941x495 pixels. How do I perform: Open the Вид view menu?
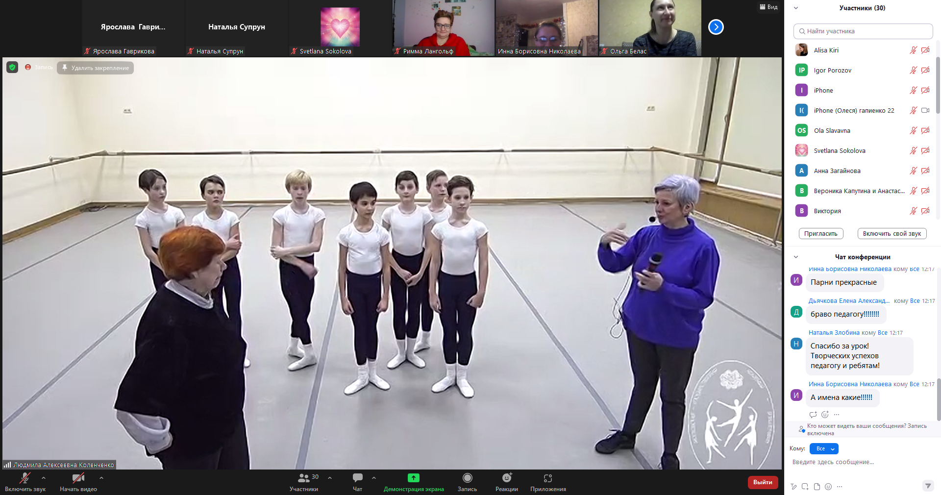(x=768, y=7)
